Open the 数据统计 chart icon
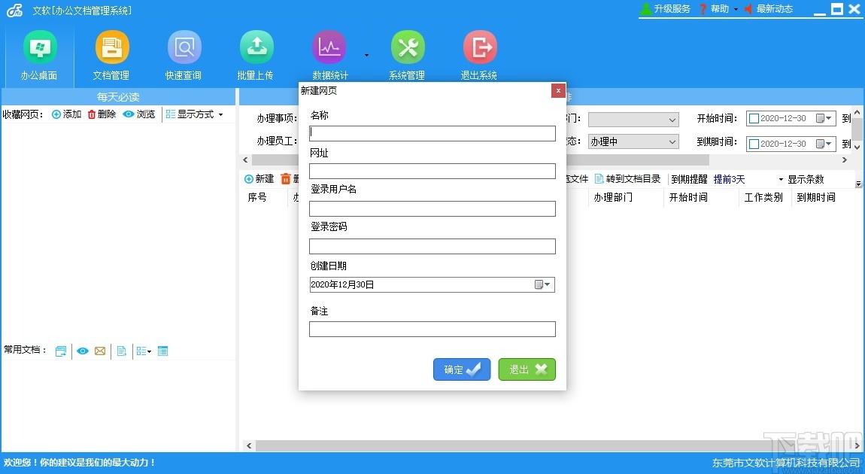This screenshot has width=865, height=474. tap(329, 48)
